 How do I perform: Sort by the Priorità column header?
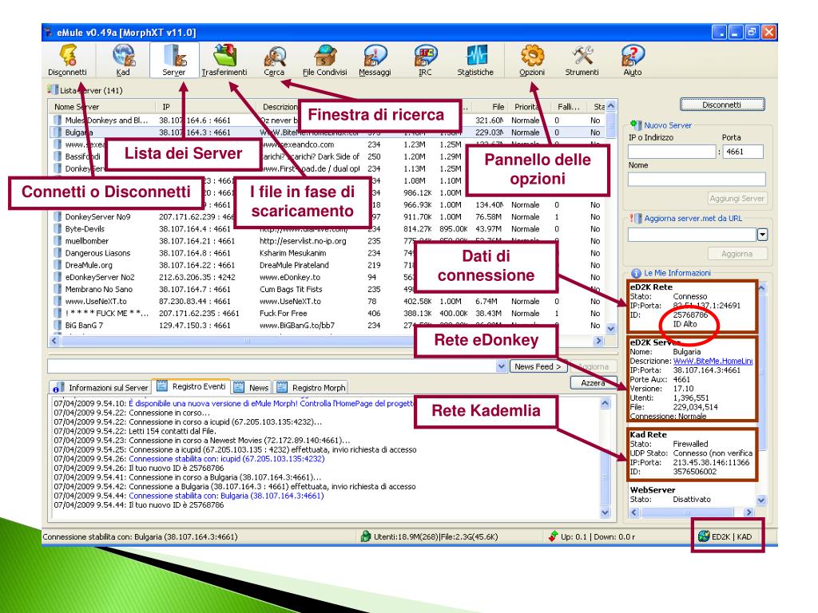[529, 107]
